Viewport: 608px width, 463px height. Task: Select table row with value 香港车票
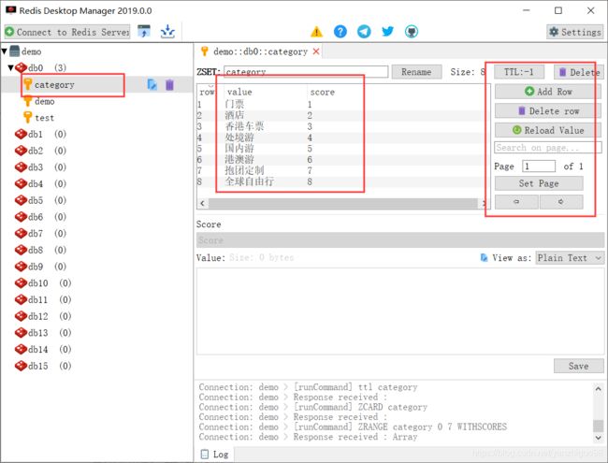click(342, 126)
